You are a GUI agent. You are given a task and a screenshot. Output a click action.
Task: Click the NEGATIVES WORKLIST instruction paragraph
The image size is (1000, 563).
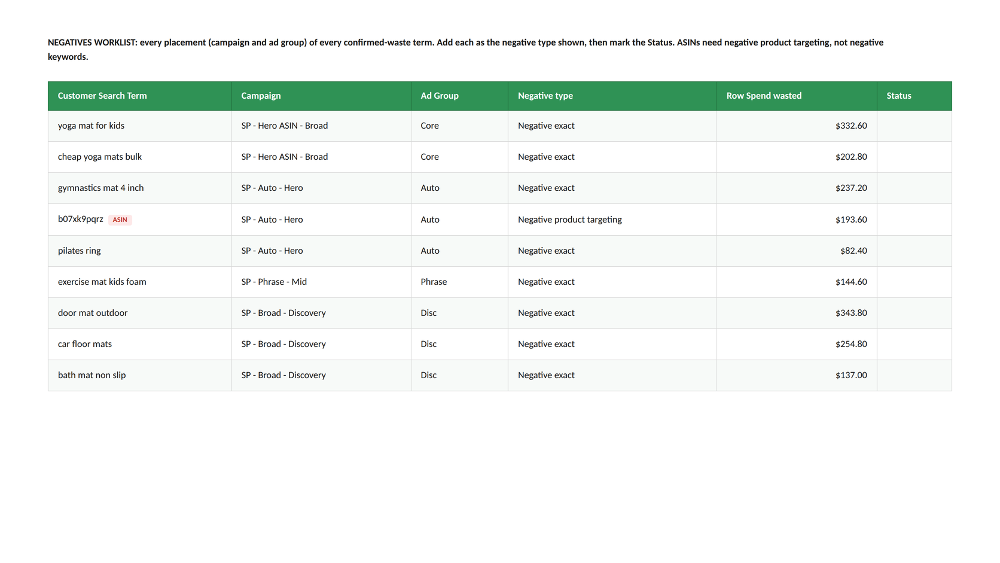465,50
